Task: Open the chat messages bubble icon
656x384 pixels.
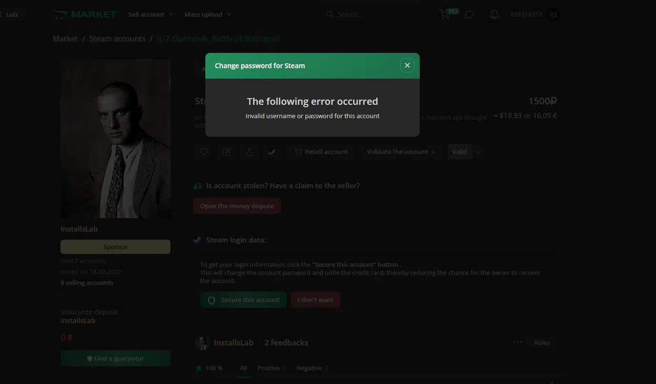Action: click(469, 15)
